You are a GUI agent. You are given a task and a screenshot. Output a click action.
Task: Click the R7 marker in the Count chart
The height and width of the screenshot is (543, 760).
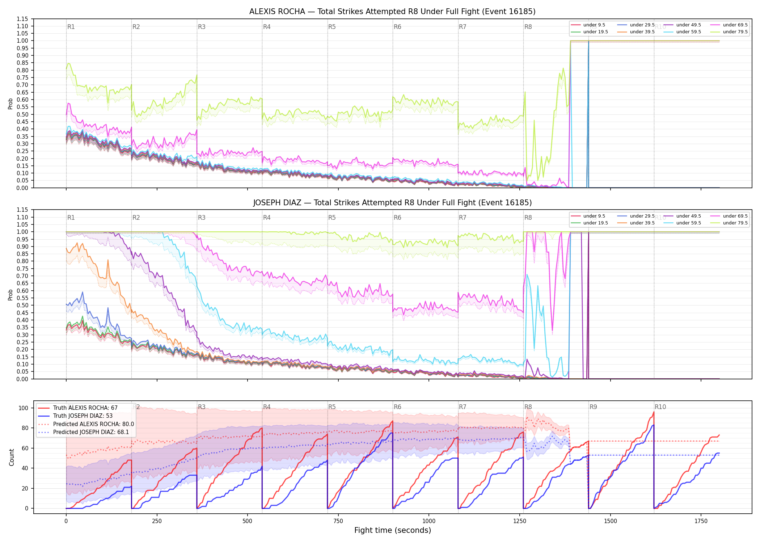point(463,407)
